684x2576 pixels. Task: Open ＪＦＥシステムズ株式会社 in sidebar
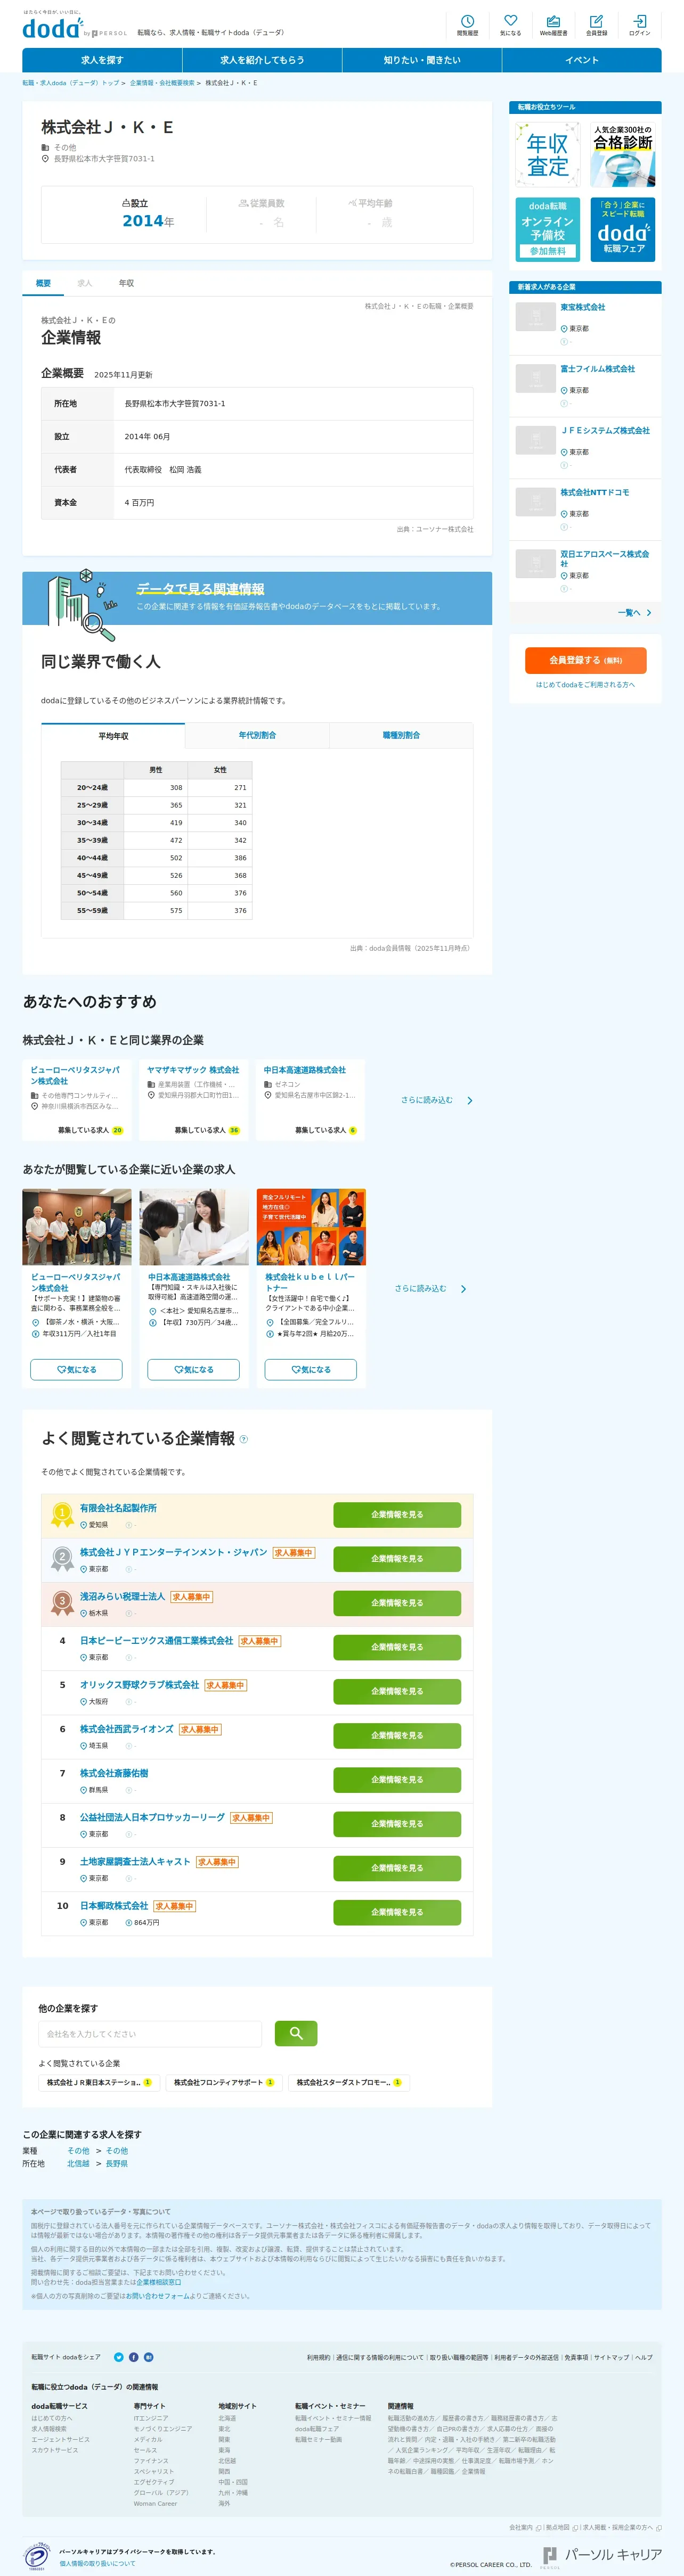point(605,431)
